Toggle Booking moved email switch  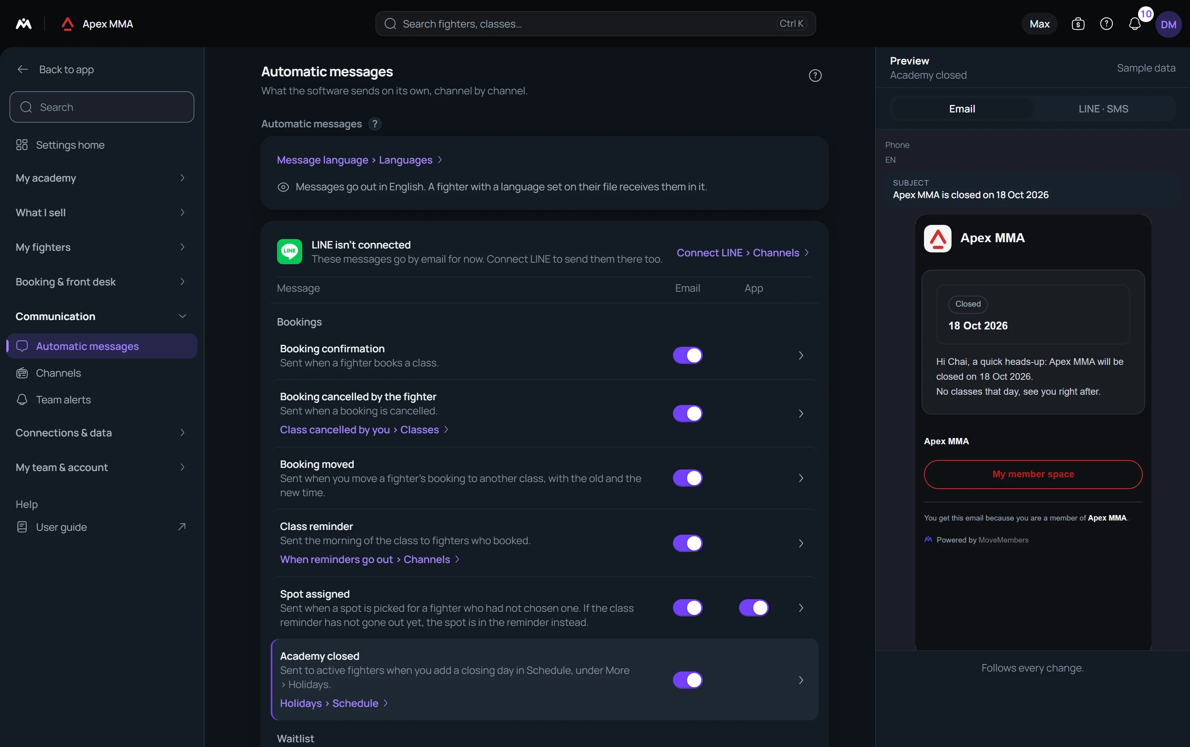point(687,478)
